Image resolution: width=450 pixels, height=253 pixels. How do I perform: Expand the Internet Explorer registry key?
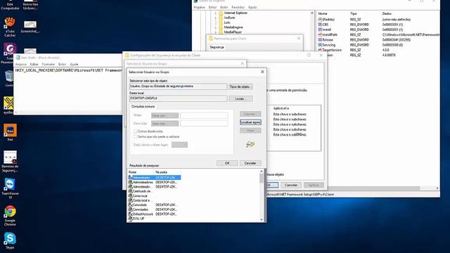click(216, 13)
